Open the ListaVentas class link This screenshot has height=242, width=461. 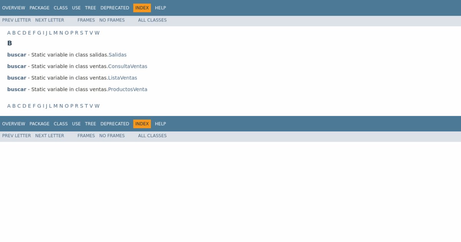click(x=123, y=78)
